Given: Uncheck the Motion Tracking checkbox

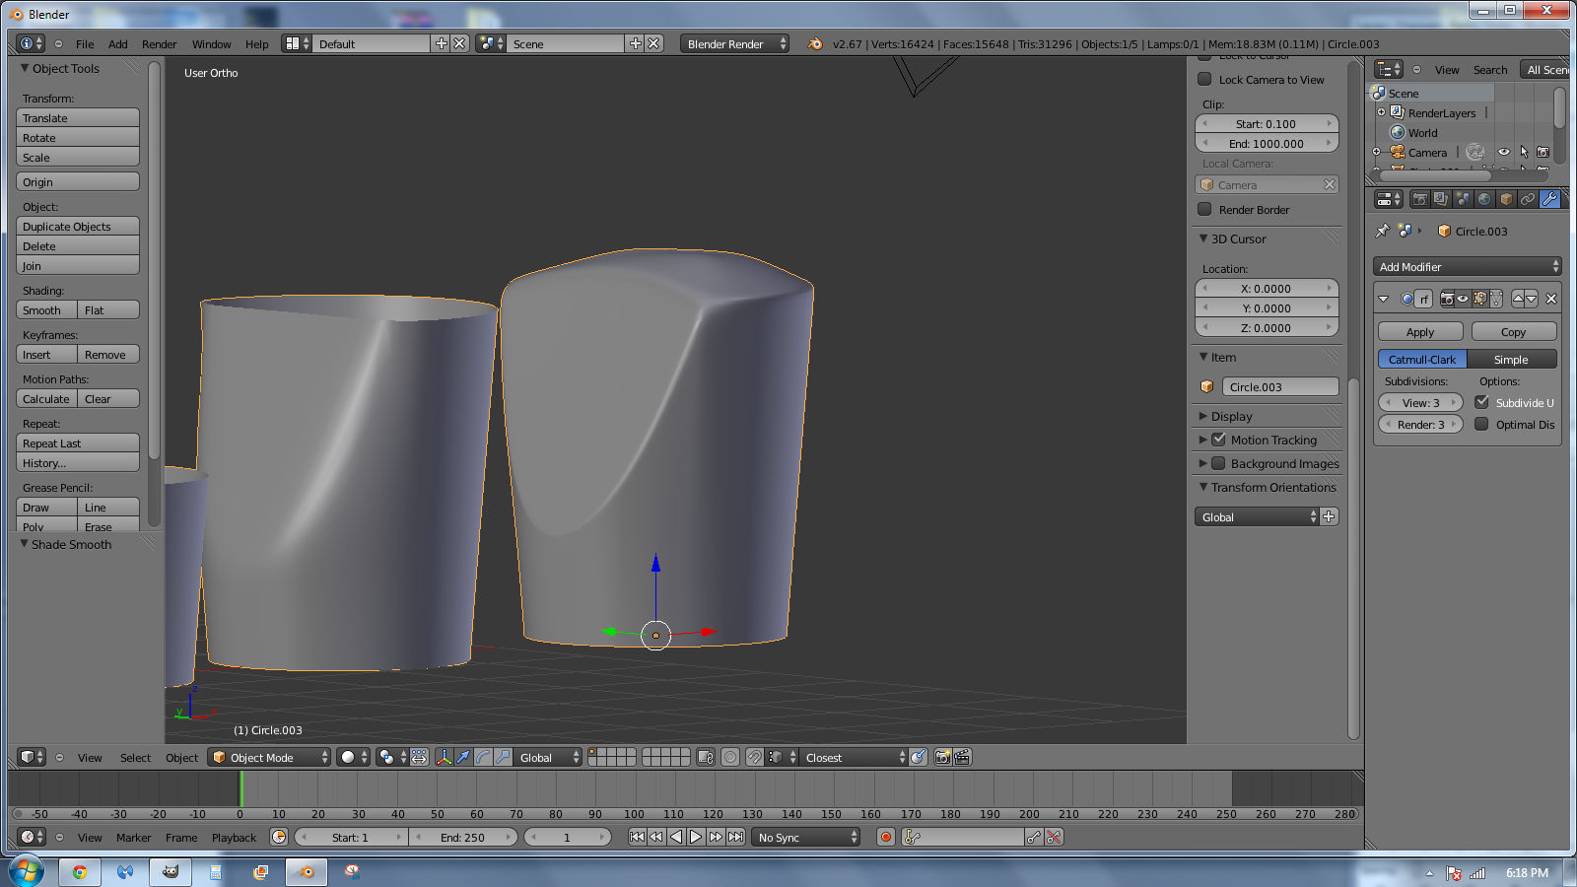Looking at the screenshot, I should click(x=1218, y=440).
